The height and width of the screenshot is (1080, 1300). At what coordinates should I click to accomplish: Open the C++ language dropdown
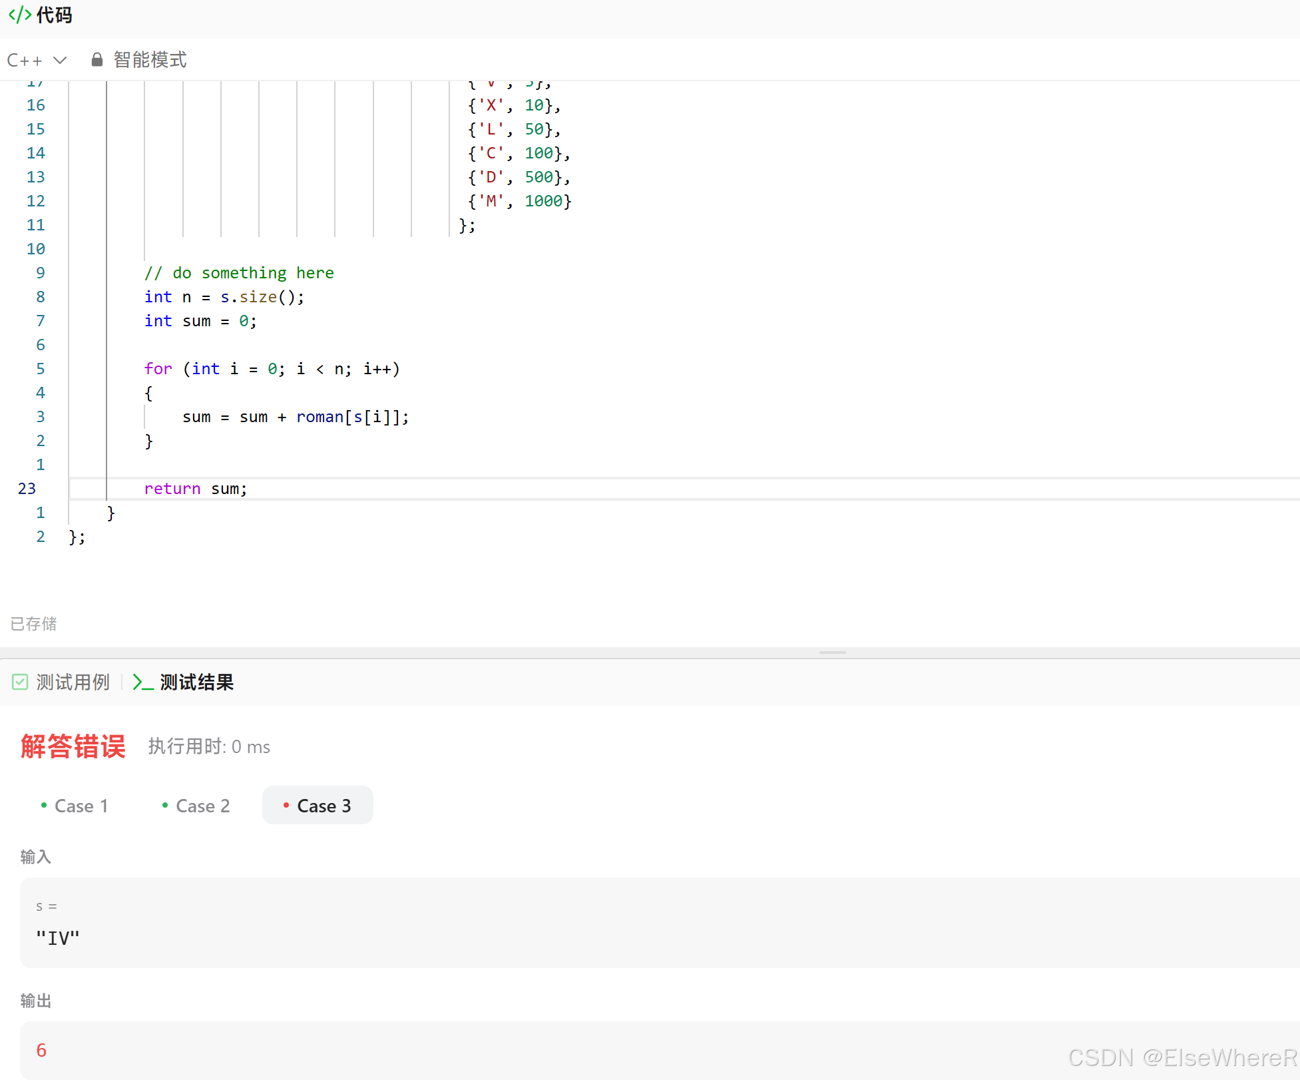25,61
